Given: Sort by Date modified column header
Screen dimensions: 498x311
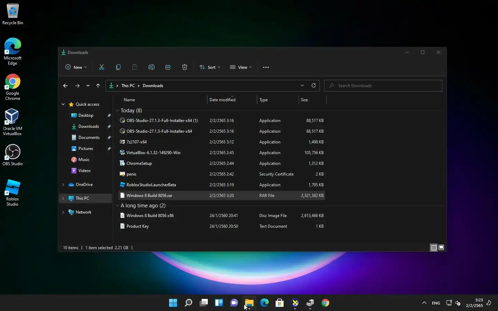Looking at the screenshot, I should click(x=222, y=100).
